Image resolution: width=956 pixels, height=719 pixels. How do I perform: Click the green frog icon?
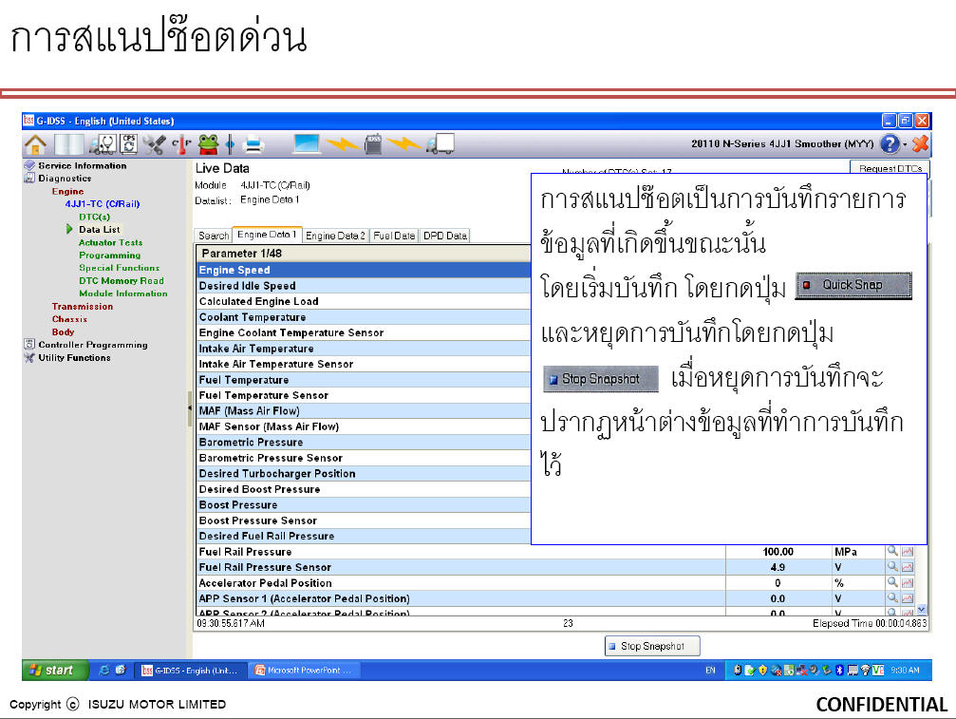[209, 144]
